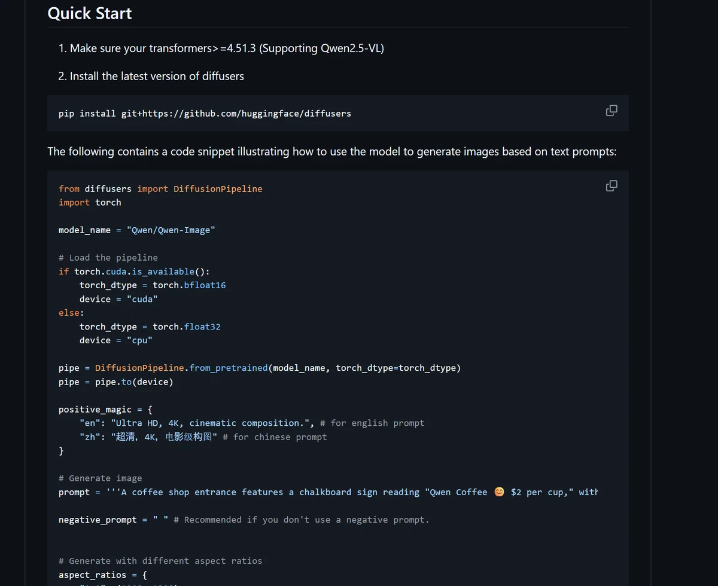Click the 'else:' line in code

(x=71, y=312)
